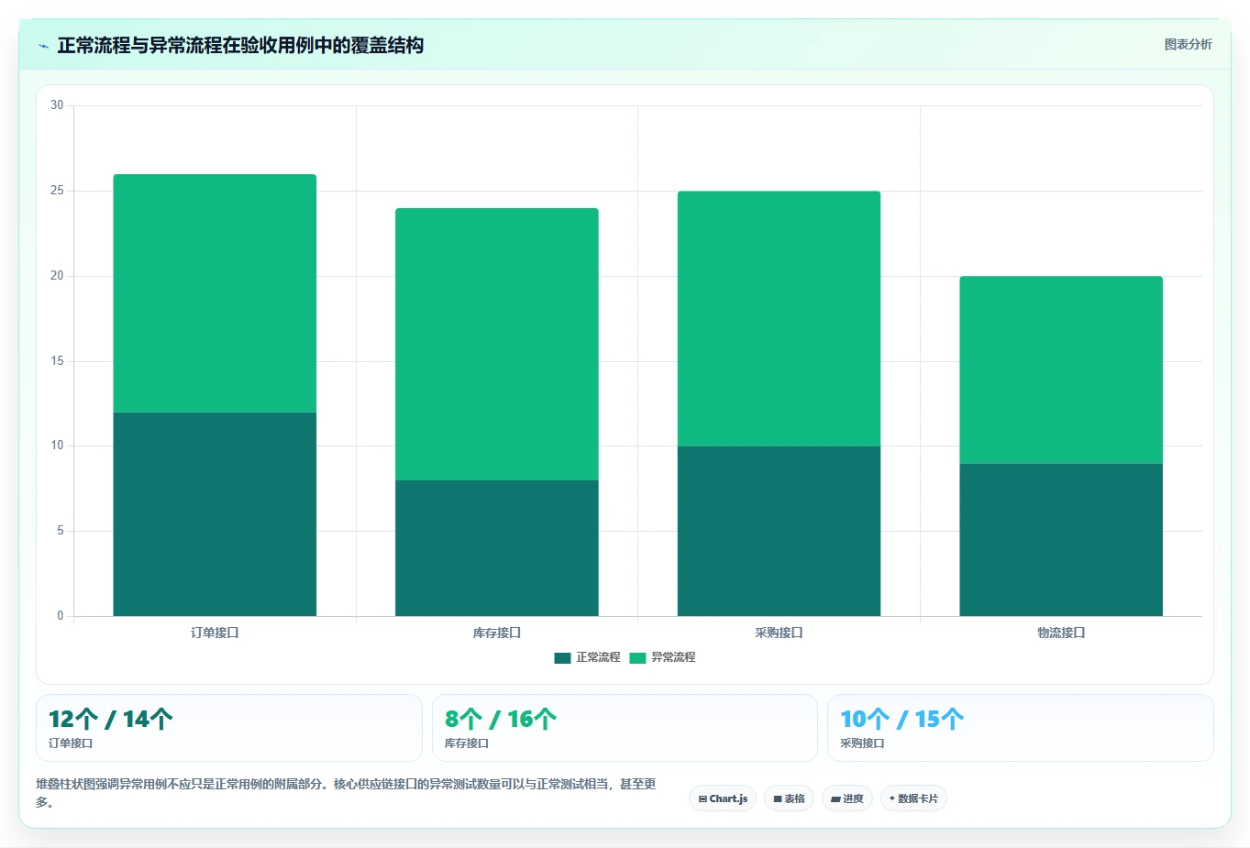Toggle the 异常流程 legend item
The image size is (1250, 848).
(662, 657)
